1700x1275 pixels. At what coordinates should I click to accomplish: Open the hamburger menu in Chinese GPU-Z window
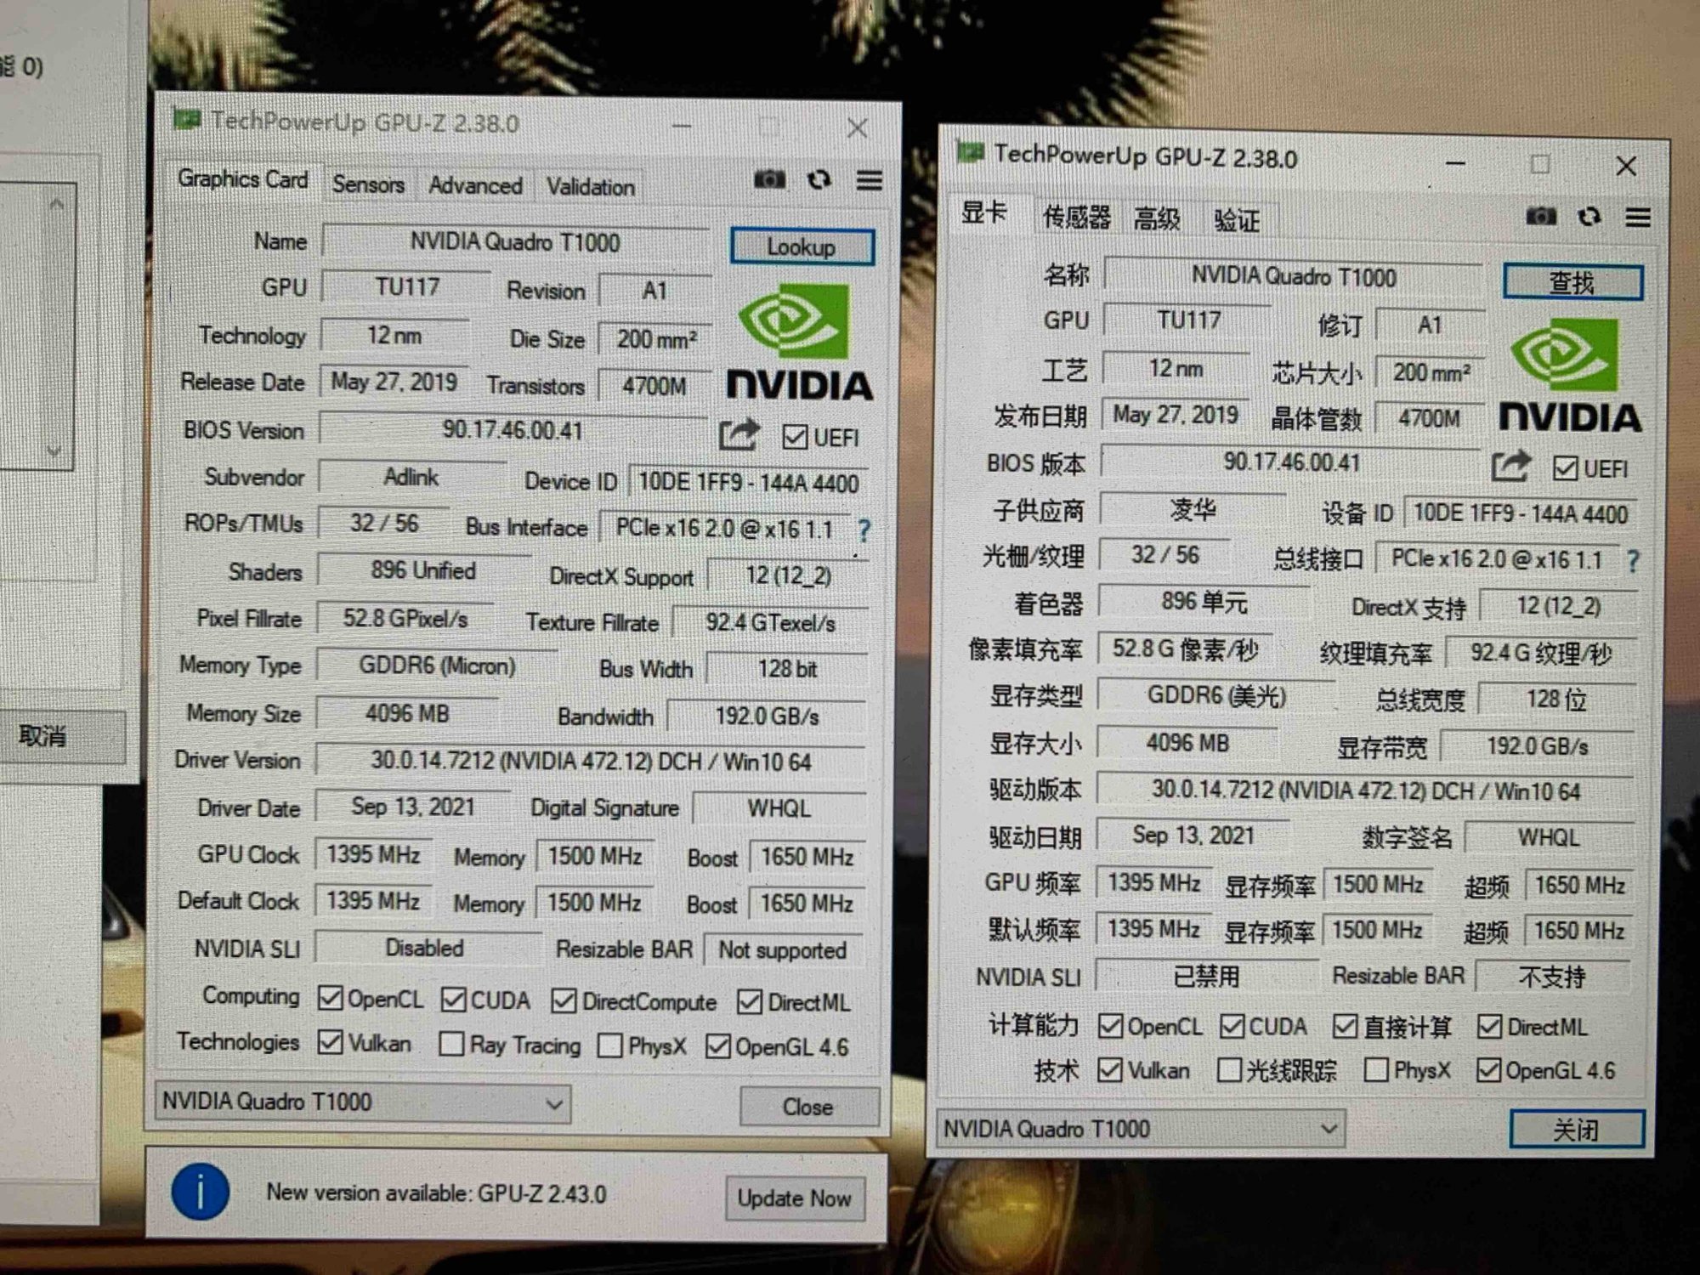(1638, 218)
